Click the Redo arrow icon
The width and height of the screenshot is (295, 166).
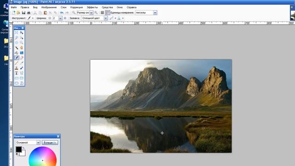(67, 12)
